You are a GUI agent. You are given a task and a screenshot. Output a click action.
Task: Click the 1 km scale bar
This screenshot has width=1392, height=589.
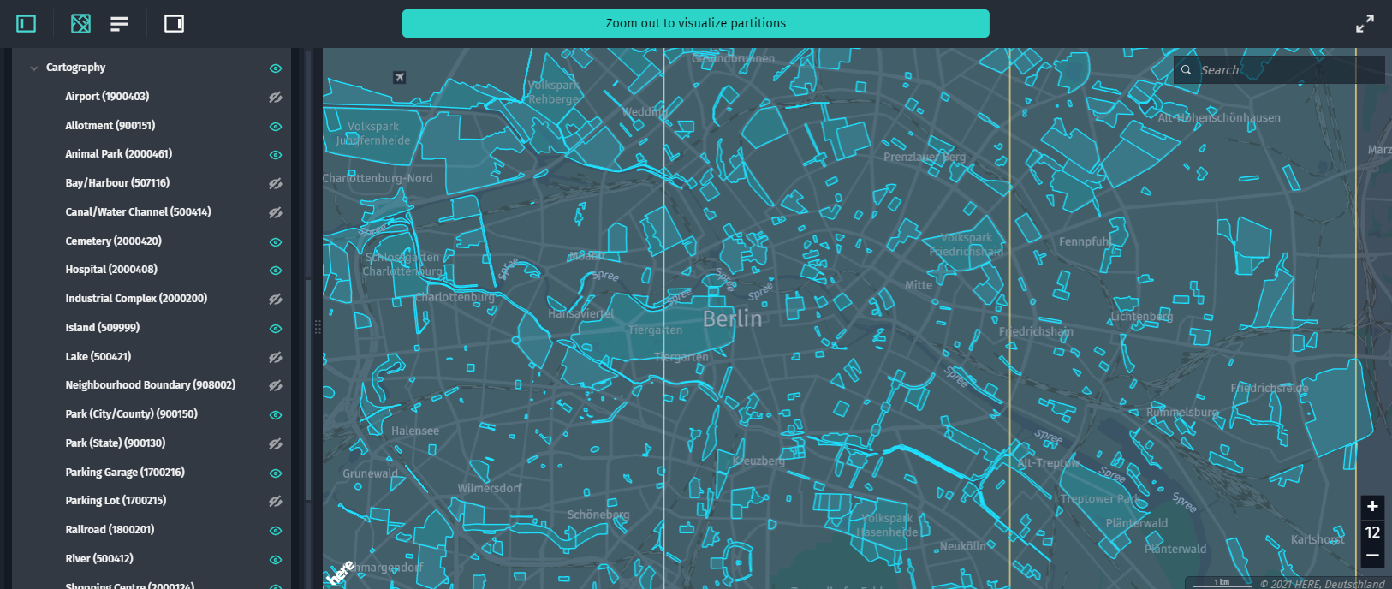click(x=1221, y=583)
